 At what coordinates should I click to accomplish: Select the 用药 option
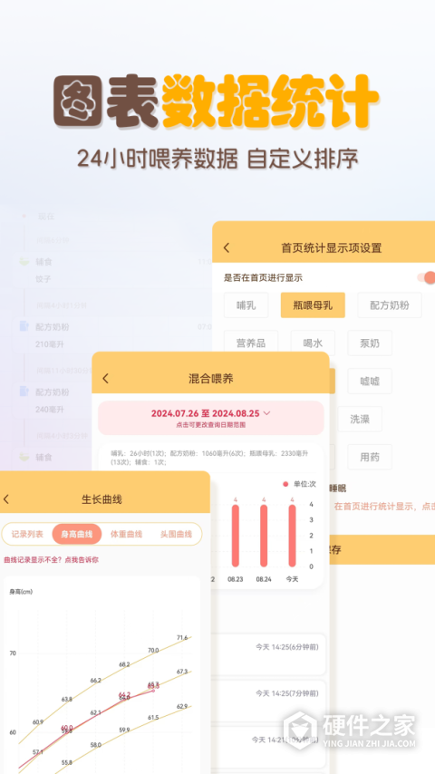[x=370, y=457]
